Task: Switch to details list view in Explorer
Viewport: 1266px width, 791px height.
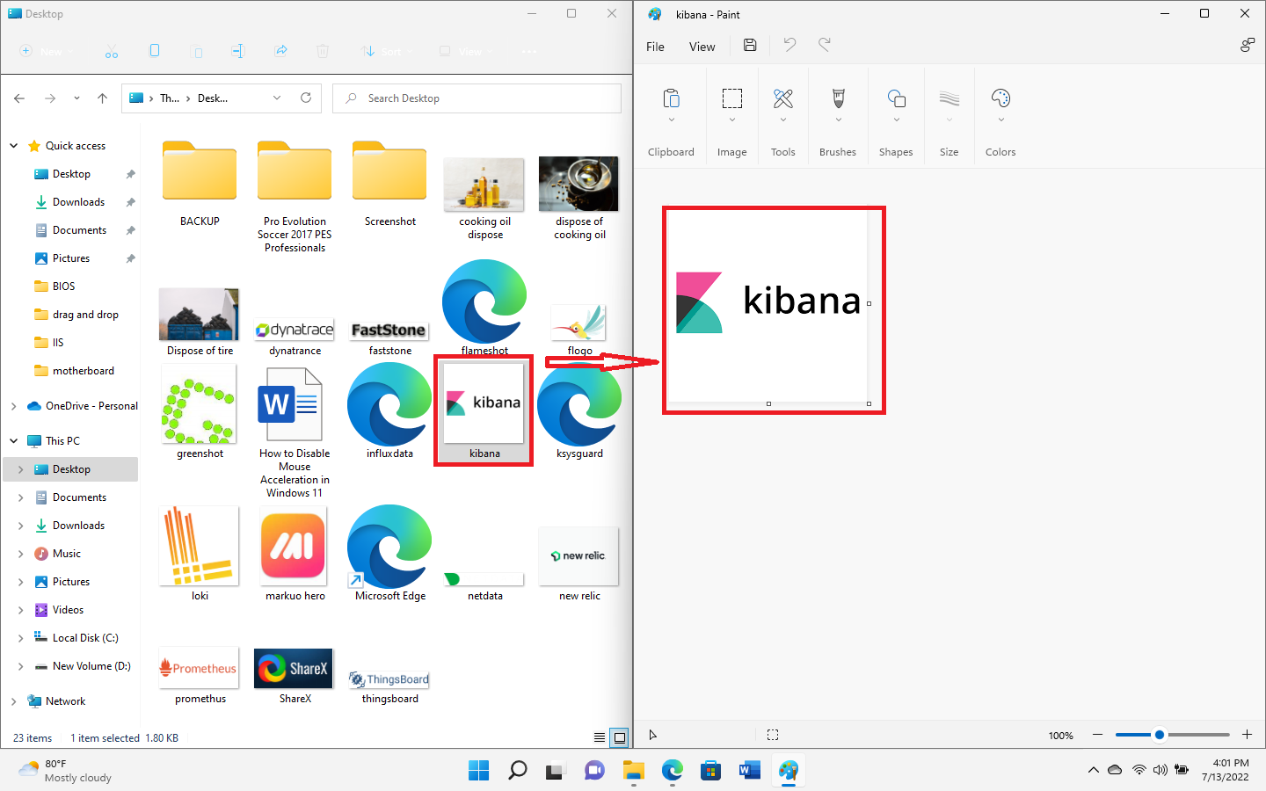Action: (600, 737)
